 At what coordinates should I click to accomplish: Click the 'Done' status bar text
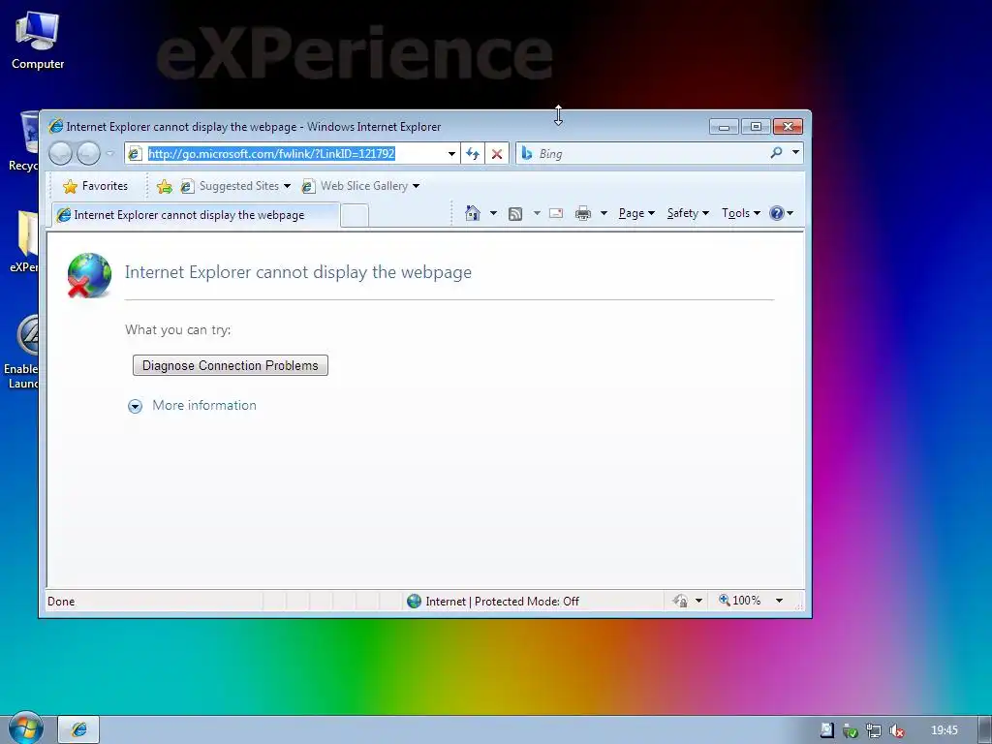[x=61, y=601]
